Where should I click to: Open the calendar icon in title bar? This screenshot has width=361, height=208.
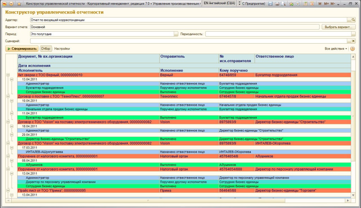point(312,4)
